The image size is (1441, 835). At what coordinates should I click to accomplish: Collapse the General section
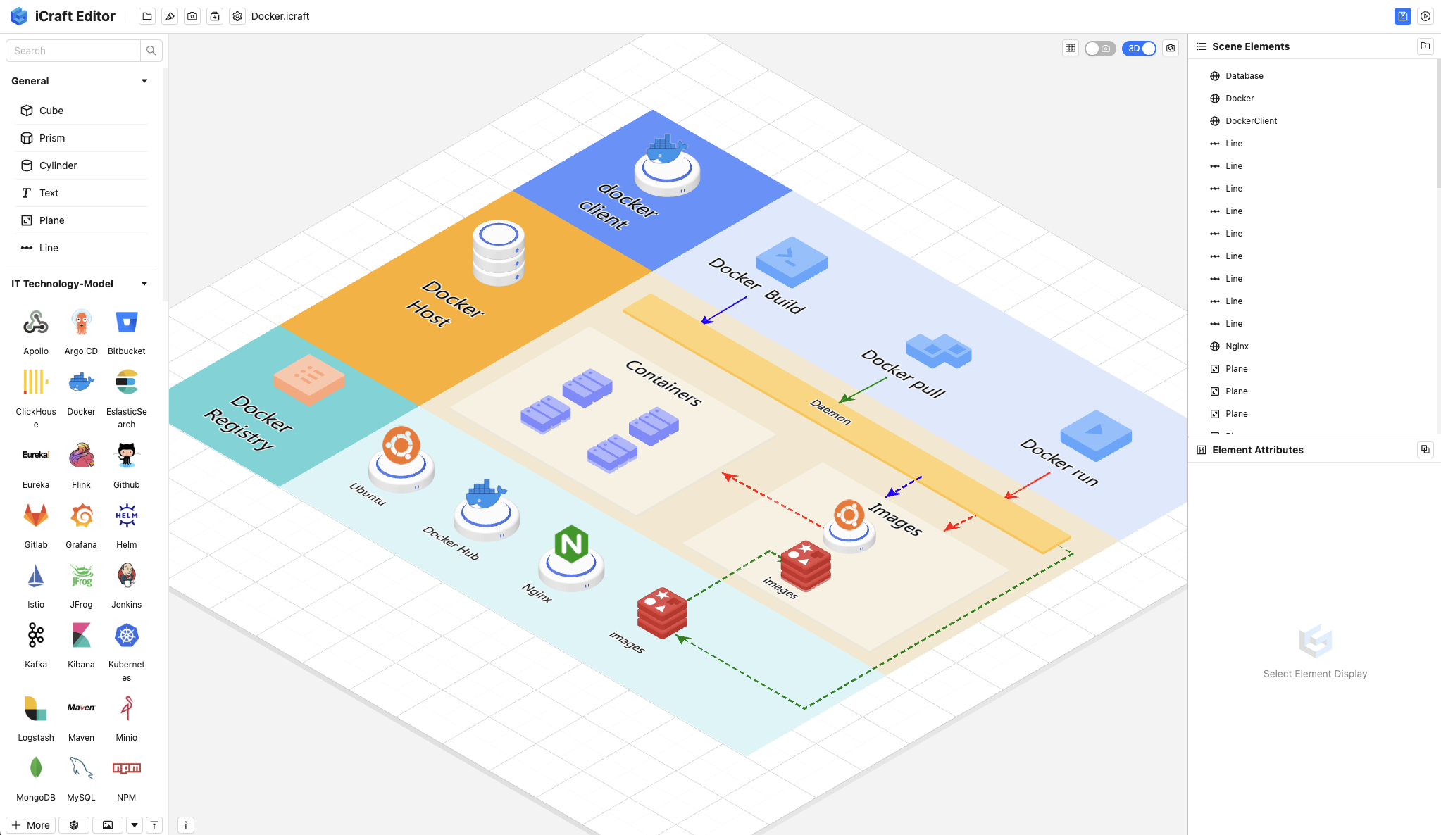(x=144, y=81)
